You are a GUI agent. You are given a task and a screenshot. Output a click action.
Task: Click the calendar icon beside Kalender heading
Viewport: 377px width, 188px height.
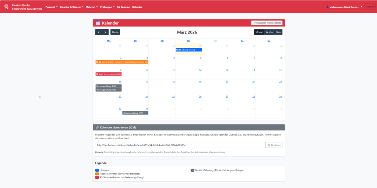tap(98, 23)
